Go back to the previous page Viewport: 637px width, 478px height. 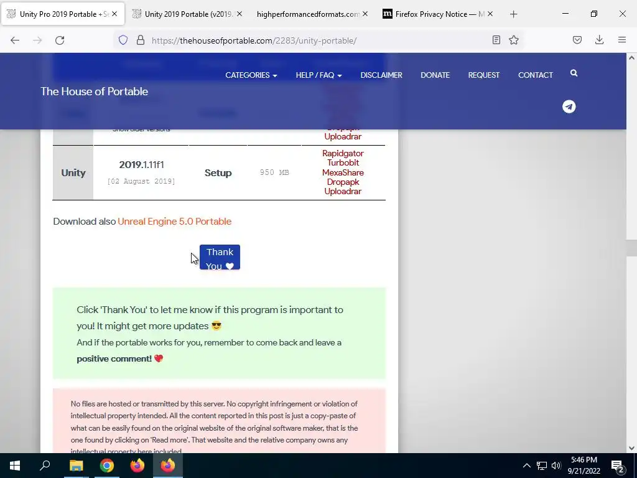(x=15, y=40)
